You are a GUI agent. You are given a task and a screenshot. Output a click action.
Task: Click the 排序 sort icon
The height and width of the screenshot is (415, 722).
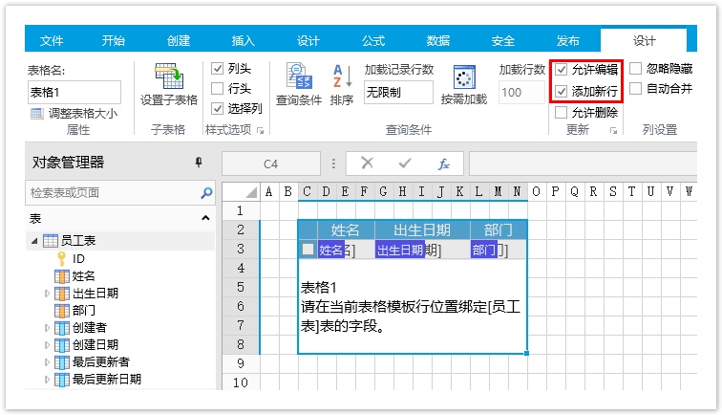(x=342, y=77)
